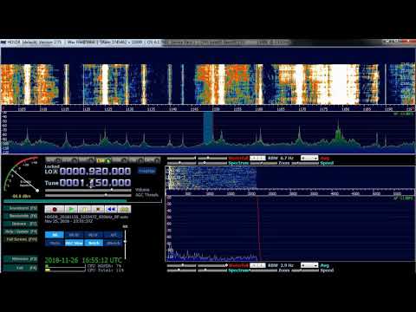Toggle loop playback button
Screen dimensions: 416x312
[124, 209]
